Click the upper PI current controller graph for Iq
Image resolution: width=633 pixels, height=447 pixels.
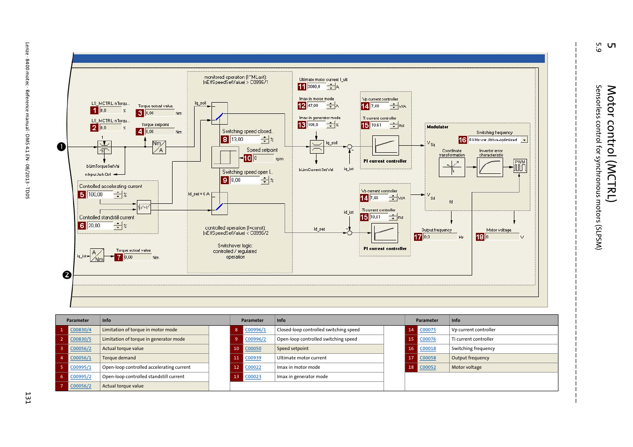(385, 145)
